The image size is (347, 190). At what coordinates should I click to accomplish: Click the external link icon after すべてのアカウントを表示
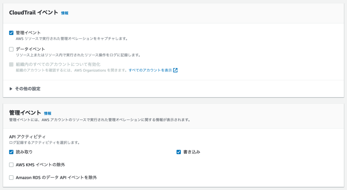click(x=175, y=70)
